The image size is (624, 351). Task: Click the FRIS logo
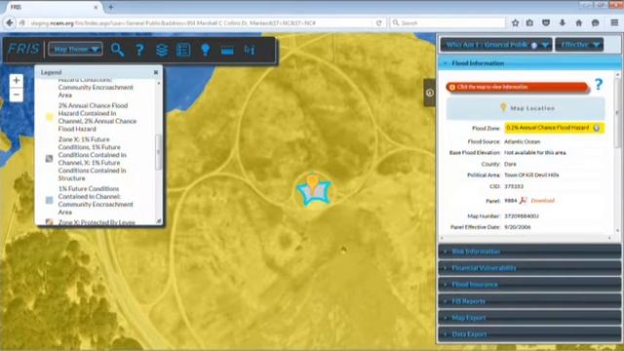tap(23, 50)
